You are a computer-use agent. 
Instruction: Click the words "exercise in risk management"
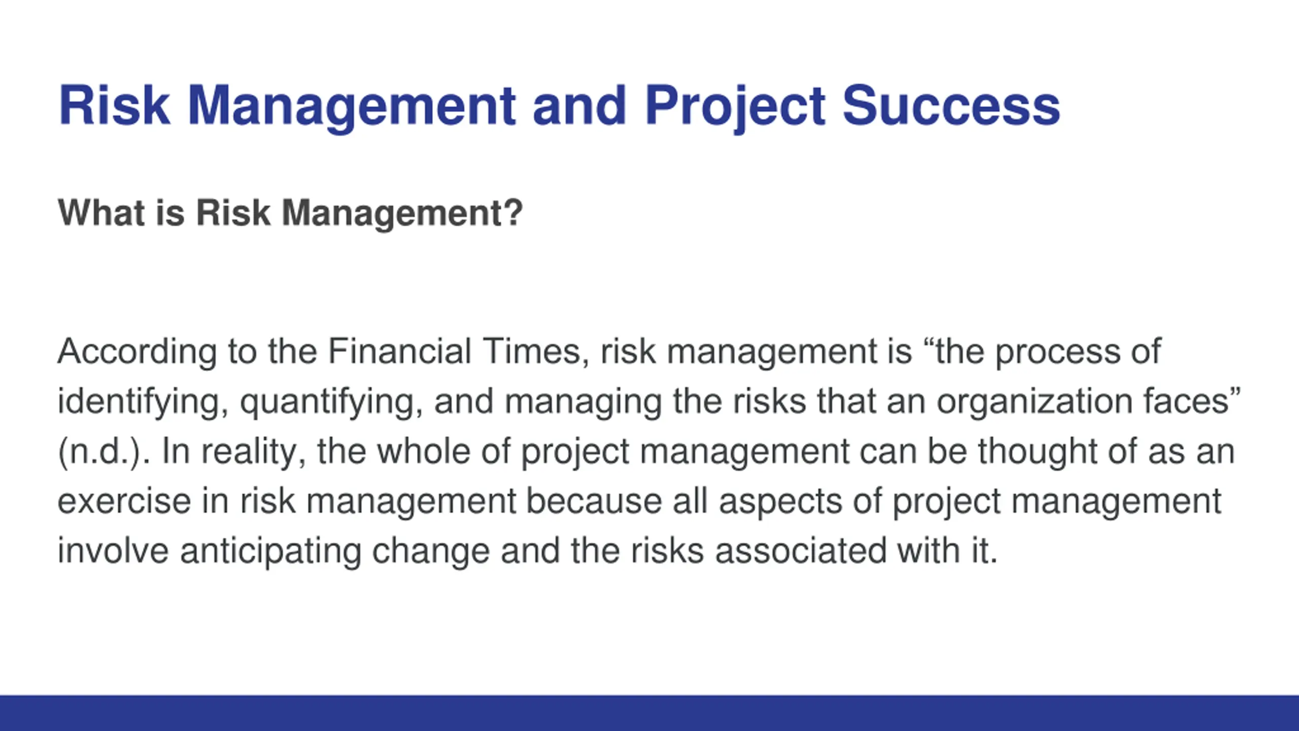pos(287,502)
